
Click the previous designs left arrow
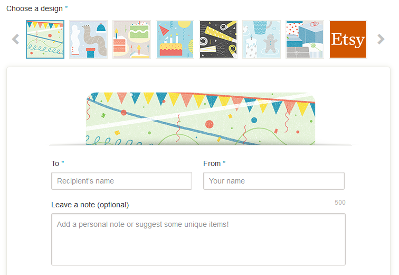pyautogui.click(x=15, y=39)
